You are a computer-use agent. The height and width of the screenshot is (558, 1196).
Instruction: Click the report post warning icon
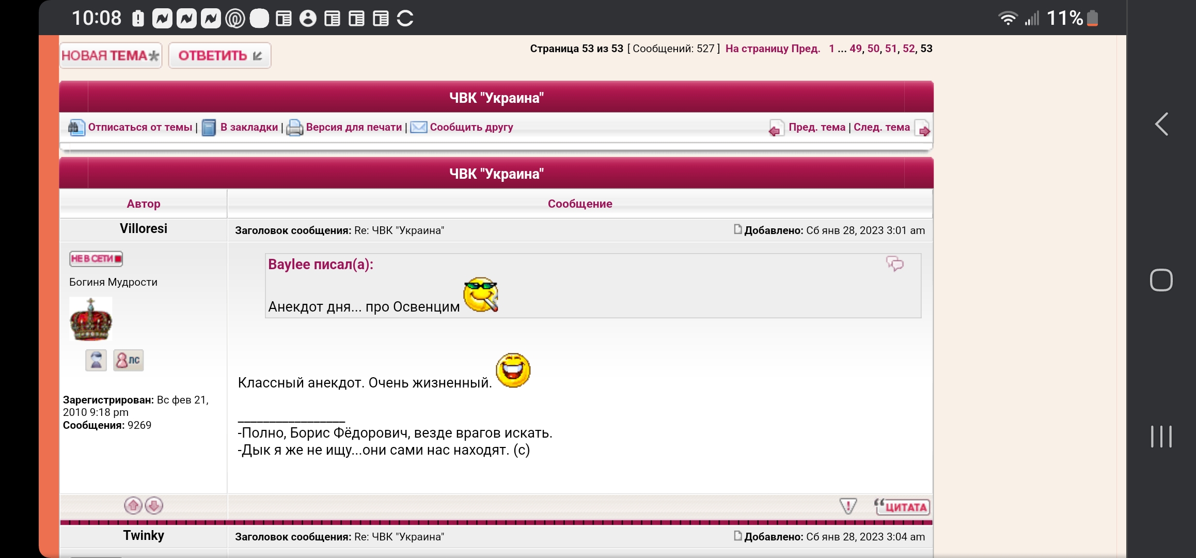tap(847, 506)
